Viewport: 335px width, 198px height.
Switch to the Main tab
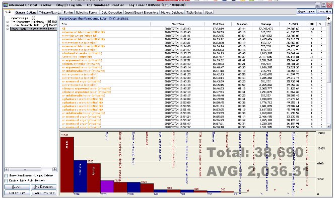click(x=9, y=12)
